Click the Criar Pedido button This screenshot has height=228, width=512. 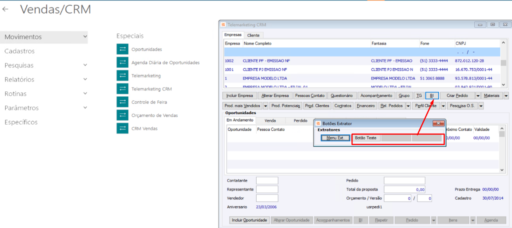[x=457, y=95]
